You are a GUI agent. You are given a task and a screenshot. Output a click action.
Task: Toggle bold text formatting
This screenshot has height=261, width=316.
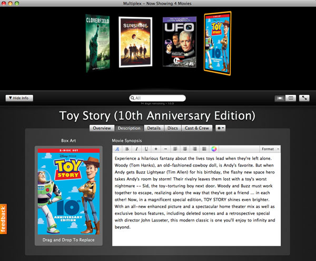[127, 149]
